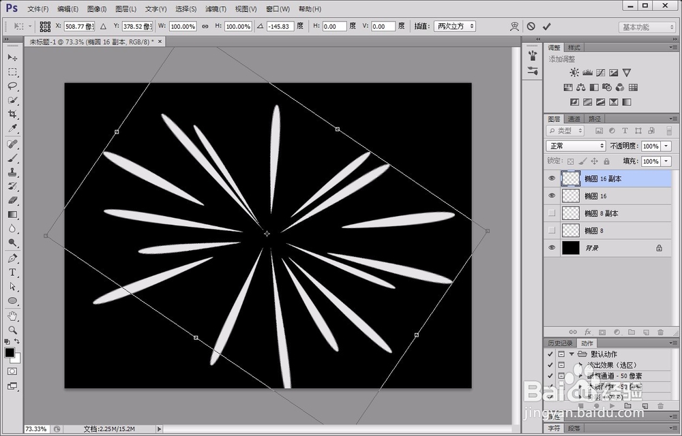Open the 滤镜(T) menu
Image resolution: width=682 pixels, height=436 pixels.
[x=216, y=9]
